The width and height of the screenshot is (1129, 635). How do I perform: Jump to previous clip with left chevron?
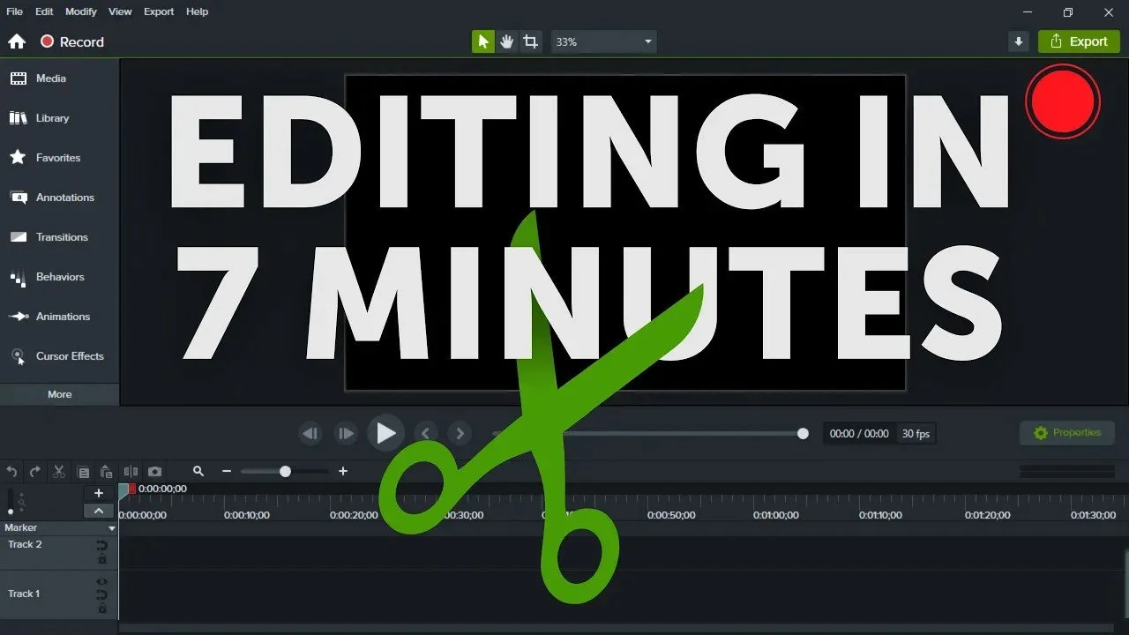tap(425, 433)
